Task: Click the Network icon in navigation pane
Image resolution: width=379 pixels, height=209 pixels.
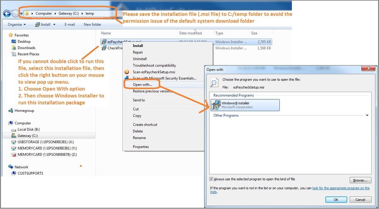Action: pyautogui.click(x=11, y=167)
